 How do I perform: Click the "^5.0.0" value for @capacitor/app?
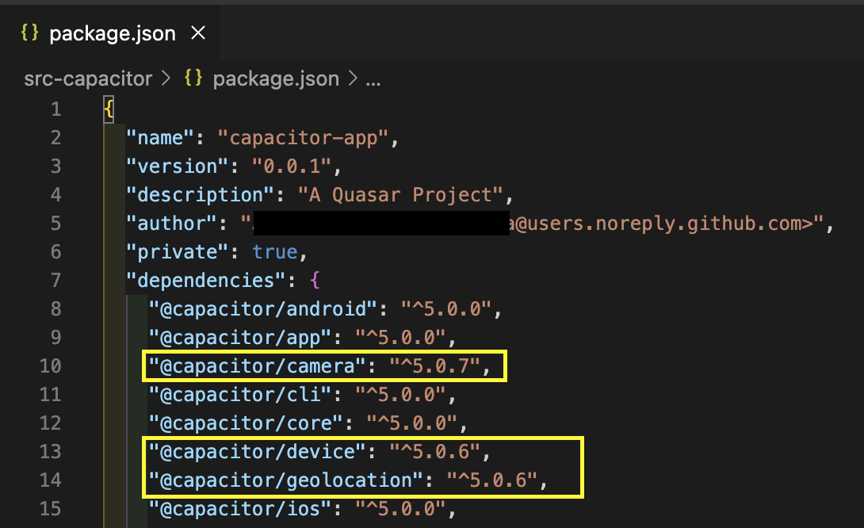pyautogui.click(x=400, y=337)
